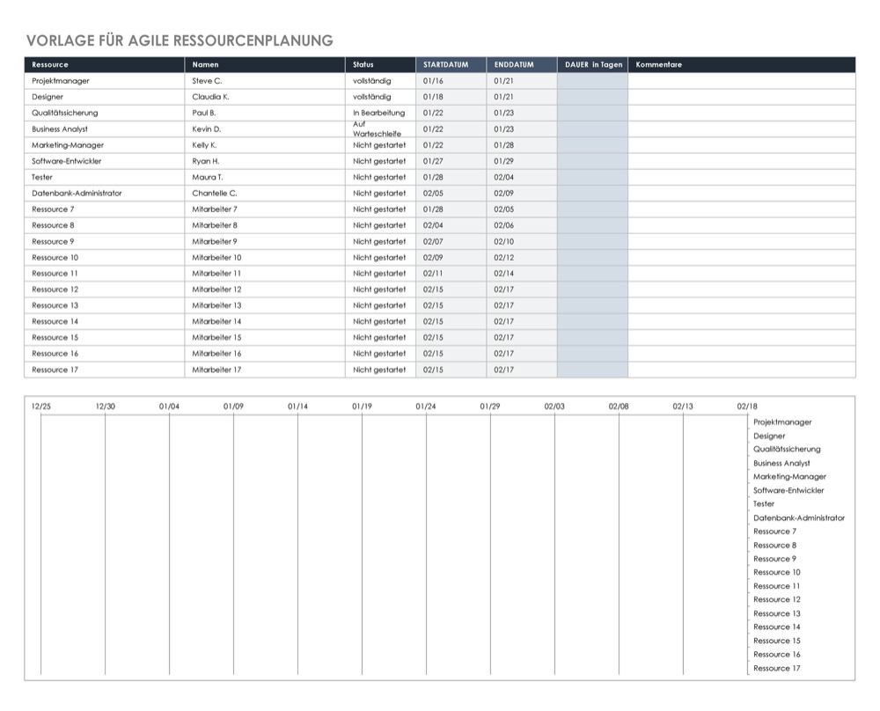Select the 'Marketing-Manager' table cell

[x=105, y=145]
